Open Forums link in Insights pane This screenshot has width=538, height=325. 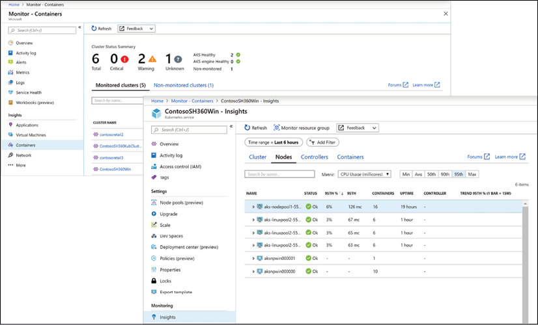479,157
